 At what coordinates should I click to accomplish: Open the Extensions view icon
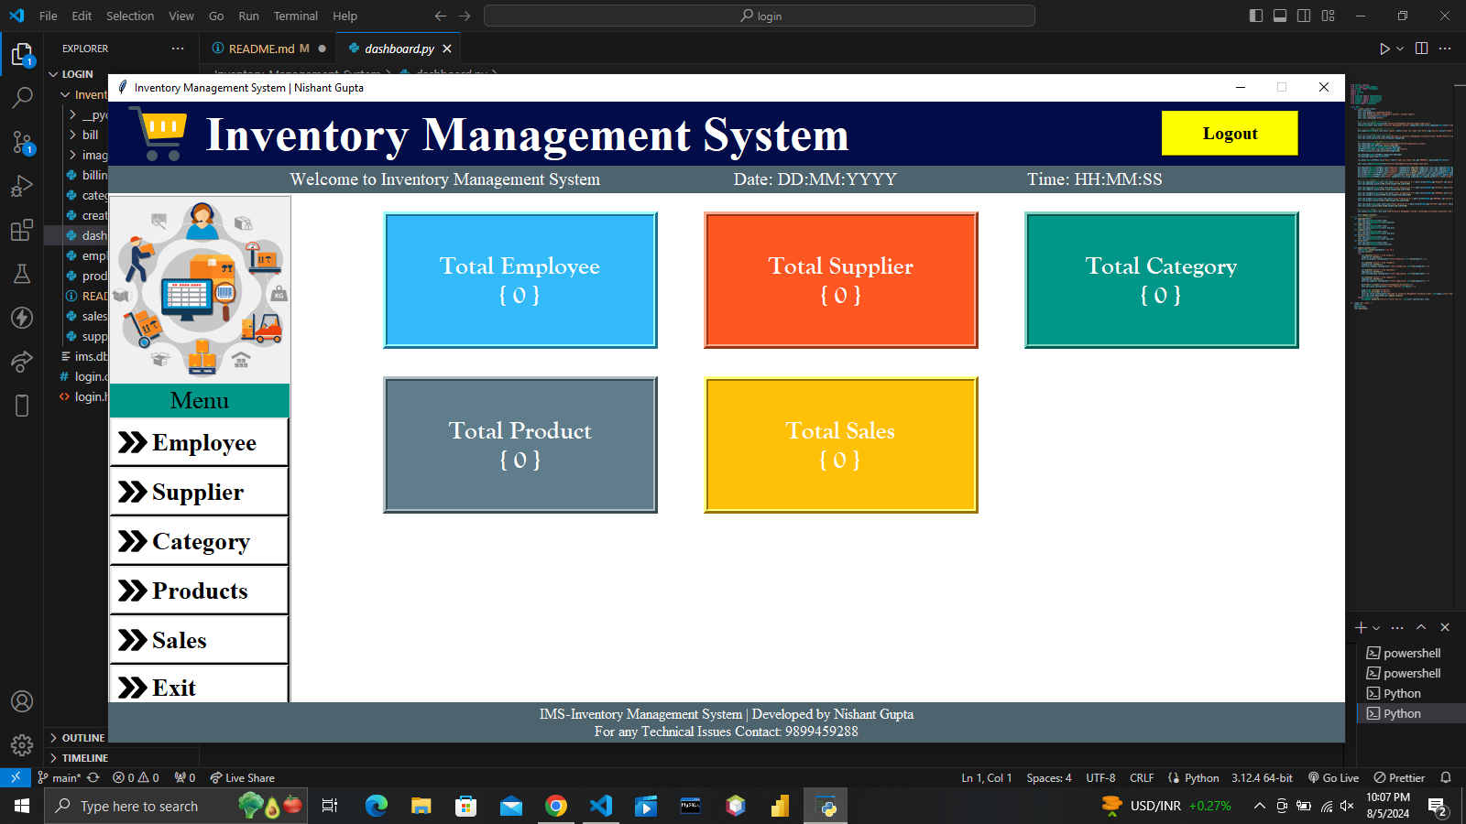click(22, 231)
